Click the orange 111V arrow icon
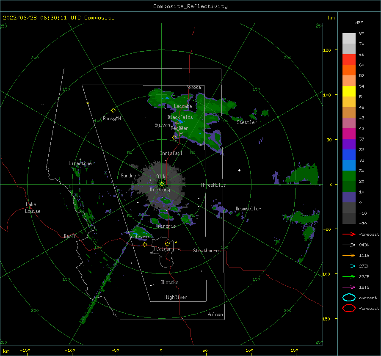 [x=349, y=255]
